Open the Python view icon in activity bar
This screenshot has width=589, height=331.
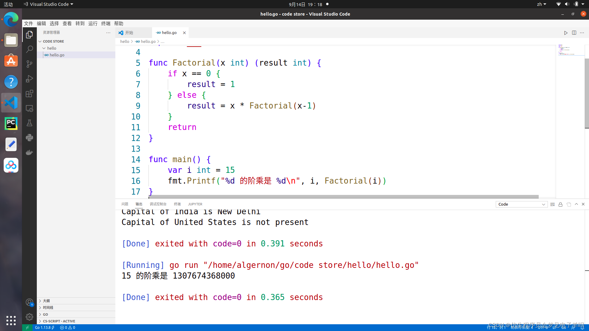coord(29,138)
